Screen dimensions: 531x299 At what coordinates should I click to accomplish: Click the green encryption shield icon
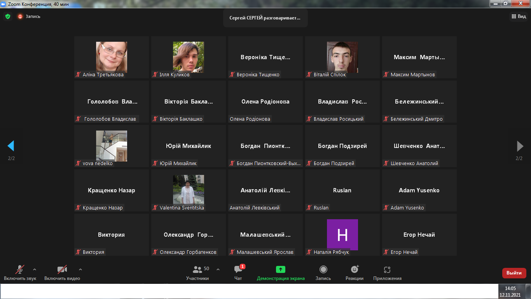tap(8, 16)
